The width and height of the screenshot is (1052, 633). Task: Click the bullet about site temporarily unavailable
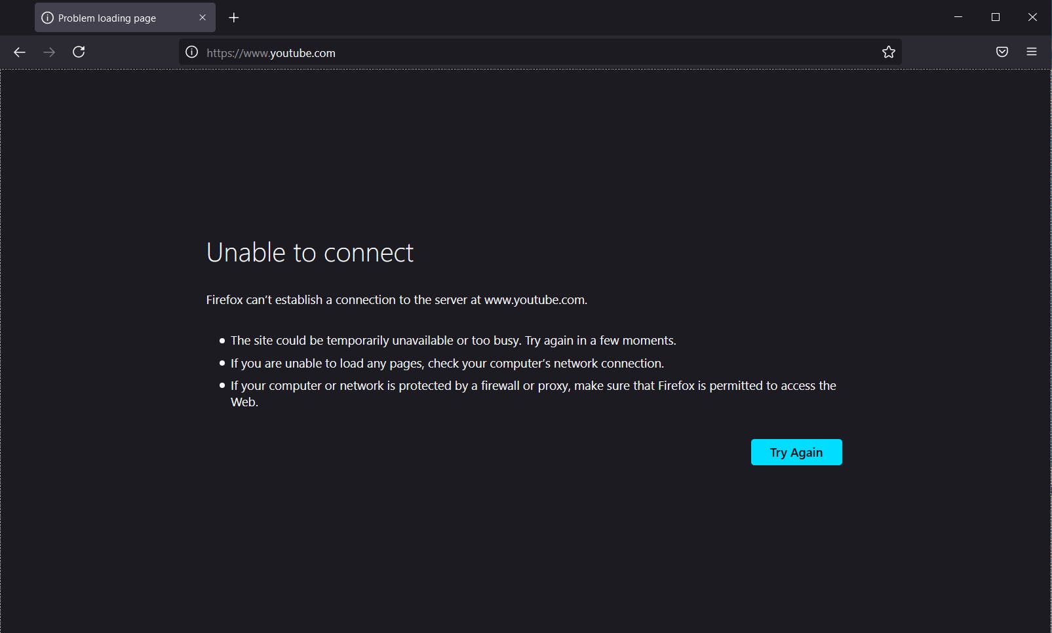click(453, 341)
